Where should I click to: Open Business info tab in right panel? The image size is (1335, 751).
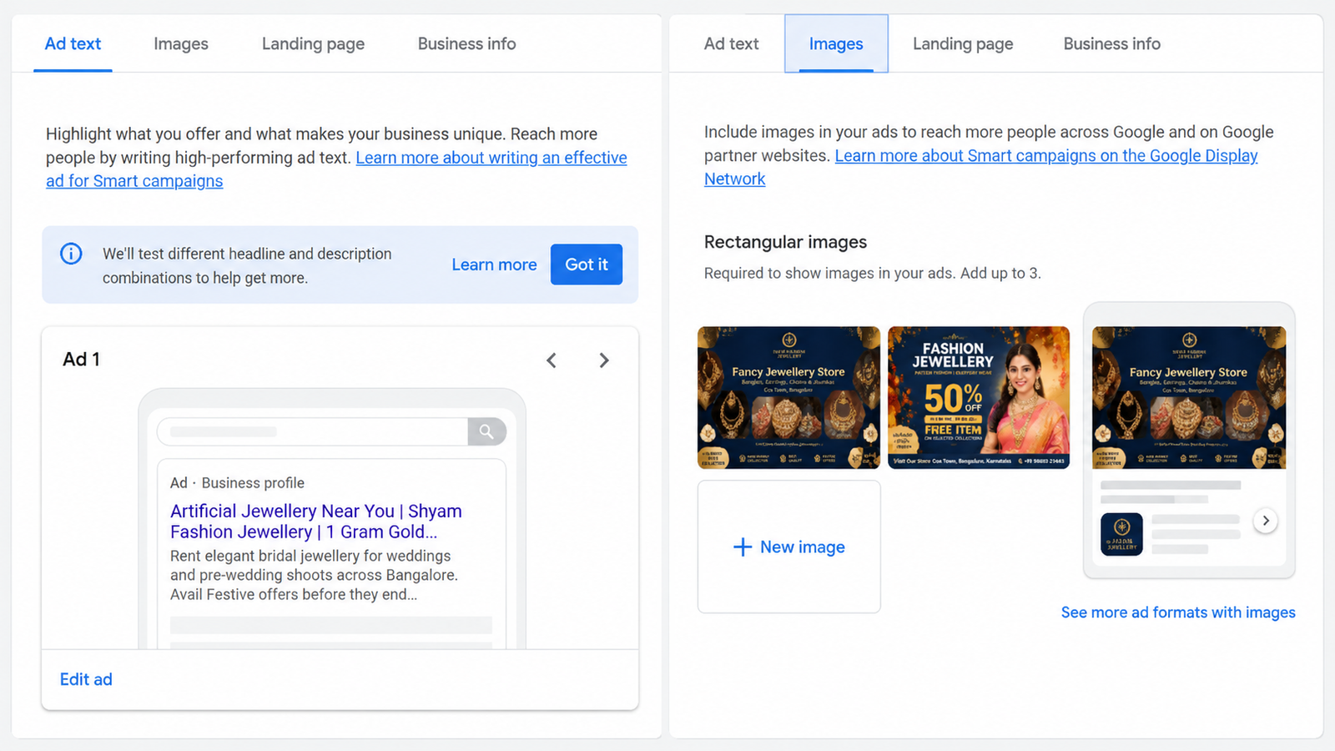pyautogui.click(x=1111, y=43)
